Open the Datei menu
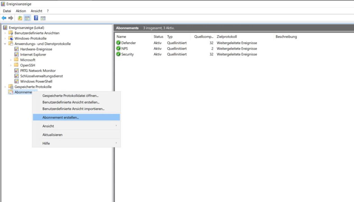 click(x=7, y=11)
